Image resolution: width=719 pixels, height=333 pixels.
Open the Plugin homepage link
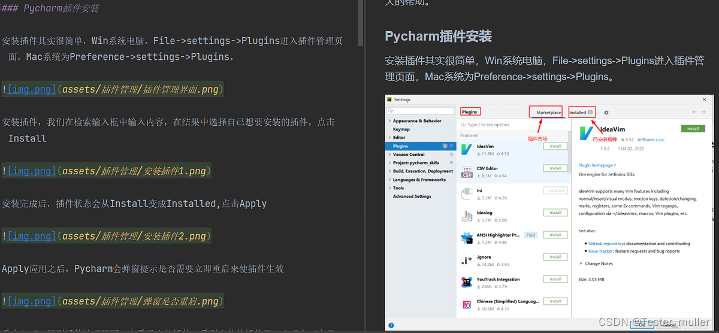(597, 165)
